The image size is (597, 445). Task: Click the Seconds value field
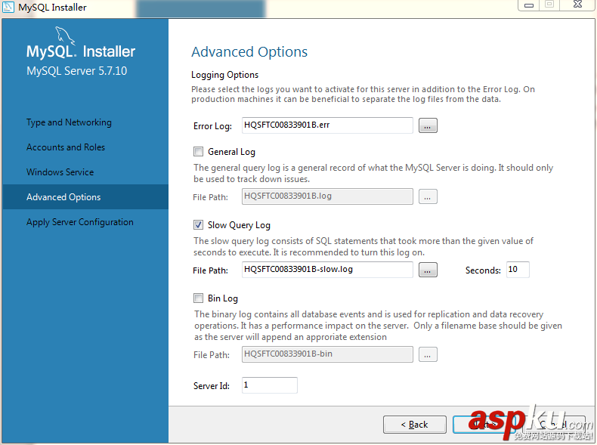(518, 270)
